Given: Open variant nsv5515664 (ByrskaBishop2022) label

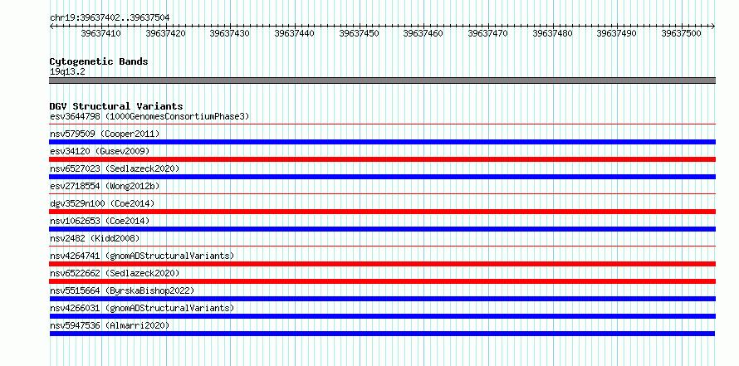Looking at the screenshot, I should (122, 290).
